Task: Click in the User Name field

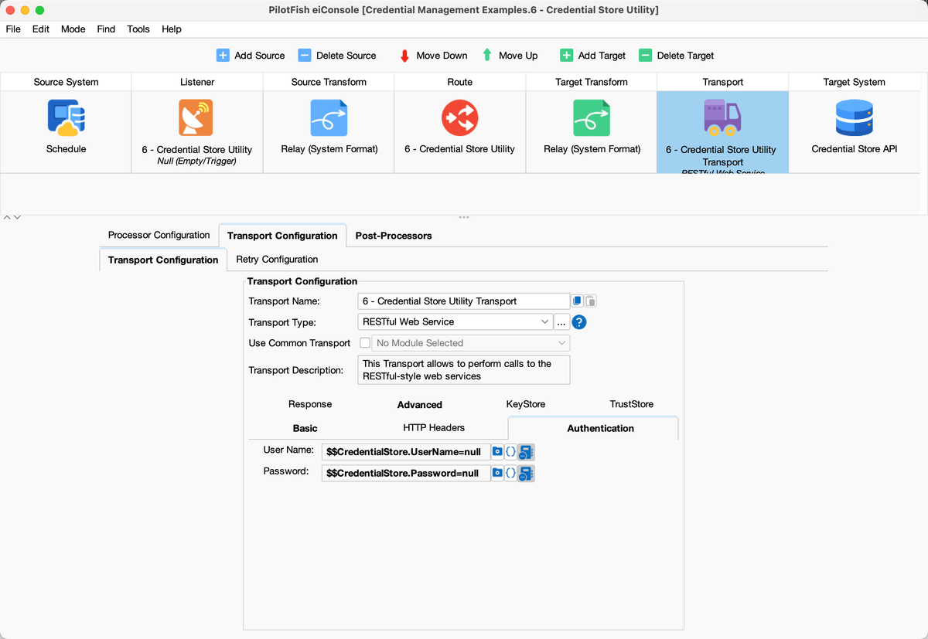Action: (406, 451)
